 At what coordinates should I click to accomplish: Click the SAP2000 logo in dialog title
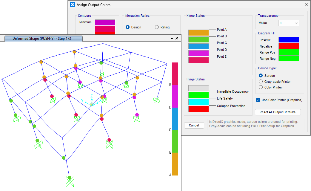pos(72,5)
